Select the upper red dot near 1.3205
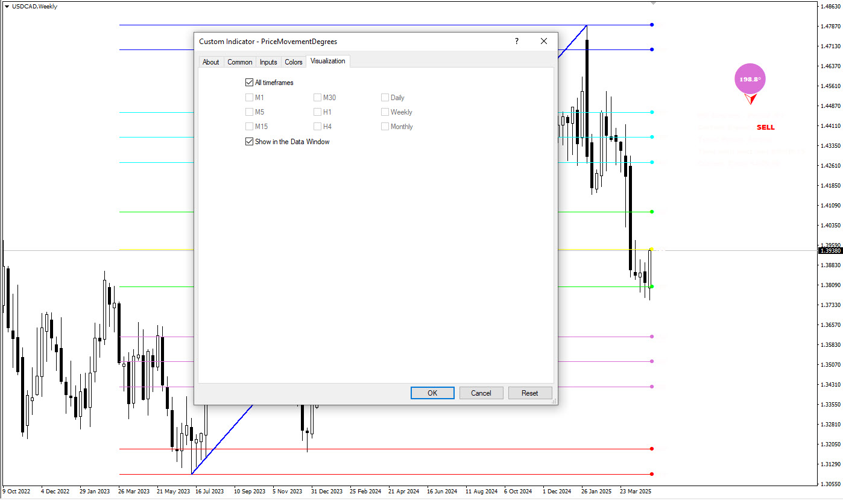 [x=652, y=449]
